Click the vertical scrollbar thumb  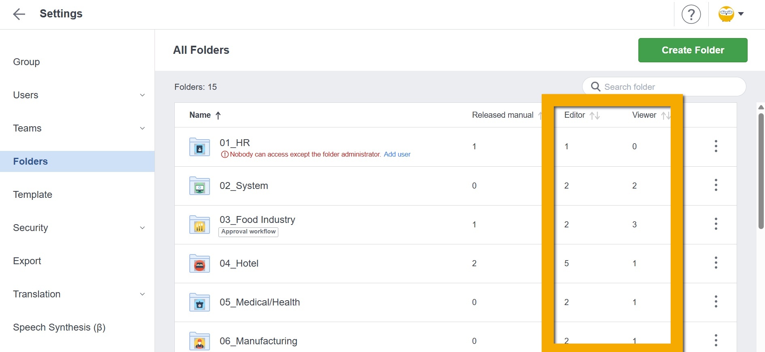click(761, 170)
